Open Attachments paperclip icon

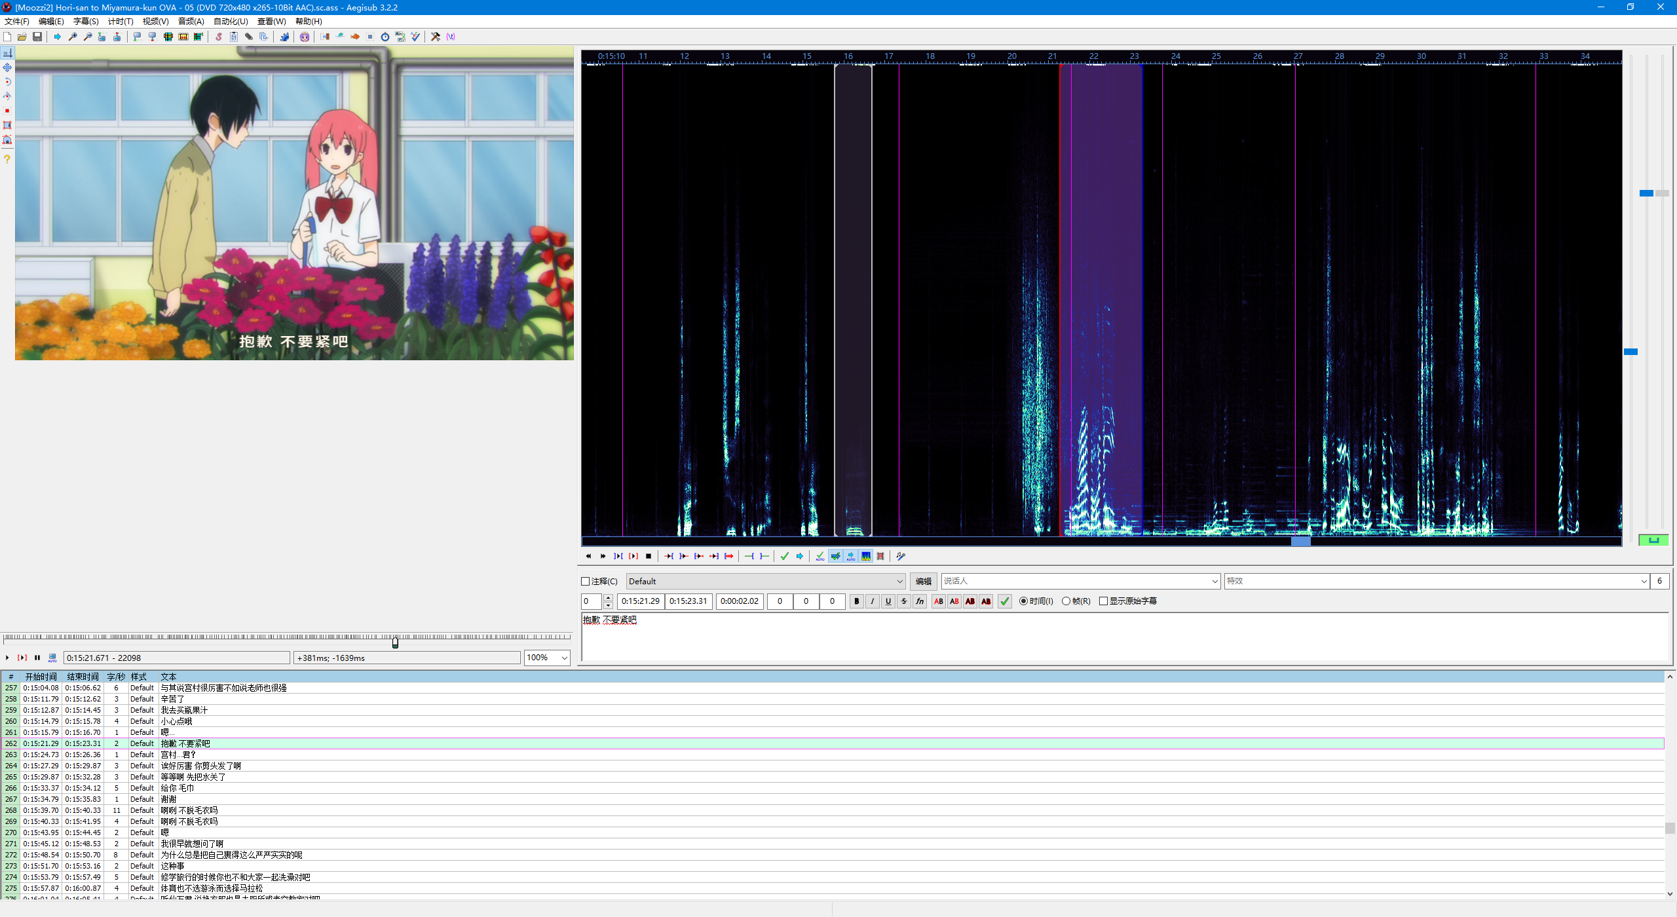[x=249, y=37]
